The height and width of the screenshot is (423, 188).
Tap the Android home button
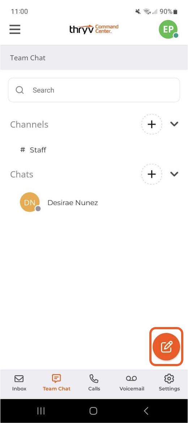(93, 411)
